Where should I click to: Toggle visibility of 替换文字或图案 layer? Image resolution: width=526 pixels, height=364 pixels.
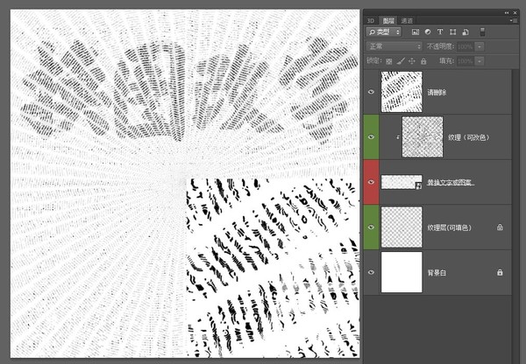(x=371, y=182)
